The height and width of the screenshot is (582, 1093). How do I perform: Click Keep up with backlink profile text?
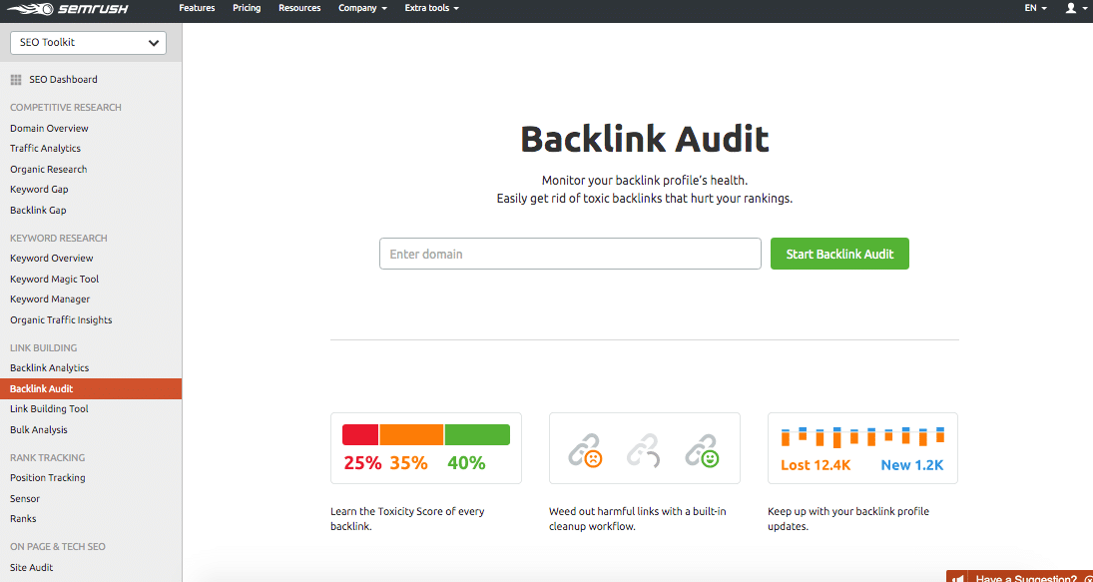848,519
